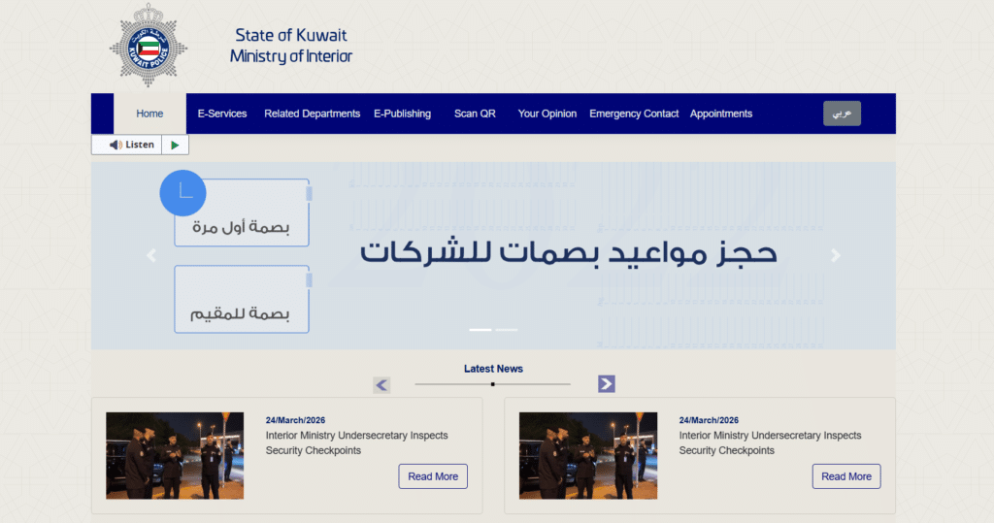Screen dimensions: 994x523
Task: Open the left news card thumbnail
Action: (175, 456)
